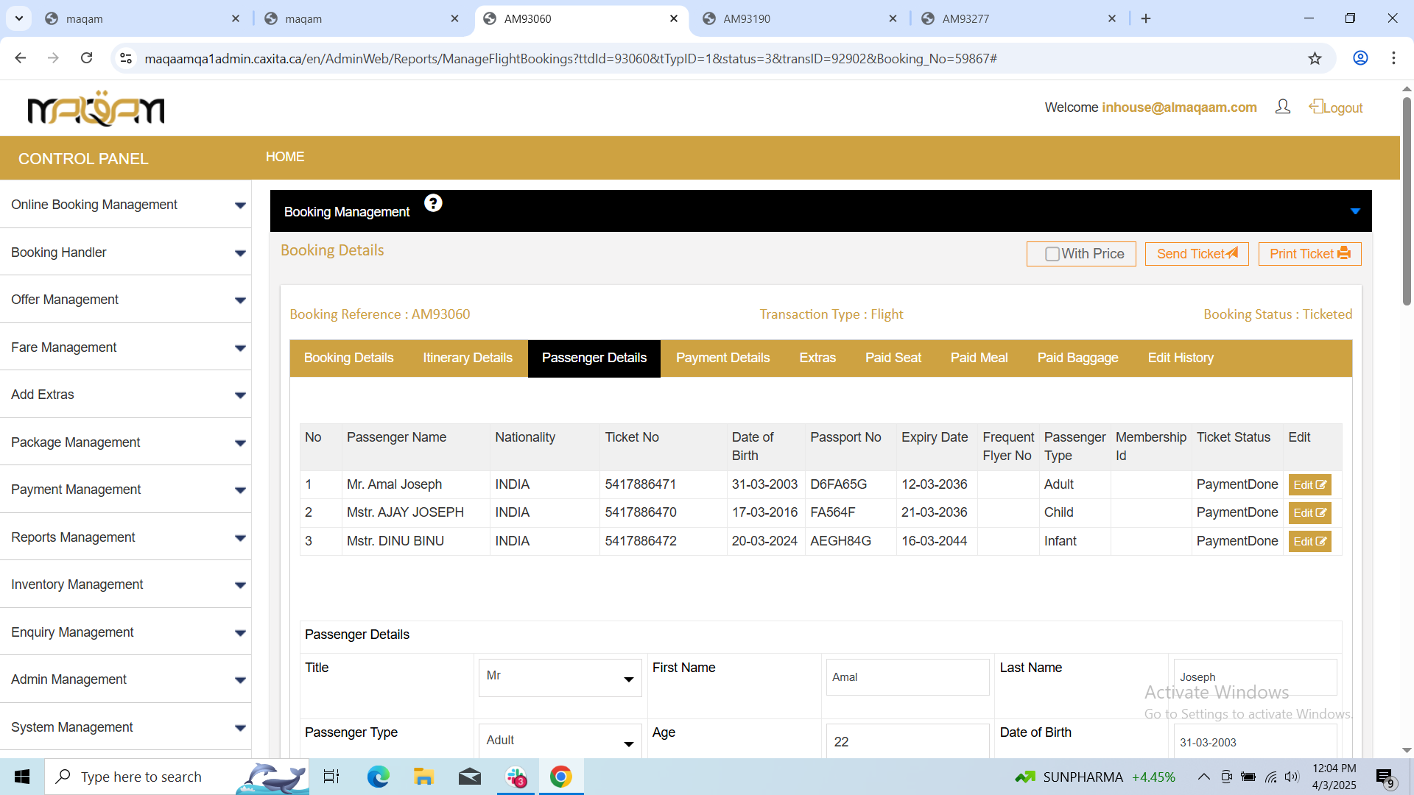Open the Passenger Type dropdown showing Adult

pyautogui.click(x=560, y=741)
